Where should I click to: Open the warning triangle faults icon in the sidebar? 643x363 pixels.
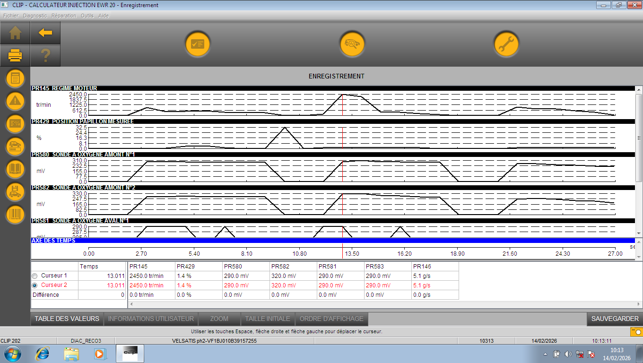click(x=15, y=101)
